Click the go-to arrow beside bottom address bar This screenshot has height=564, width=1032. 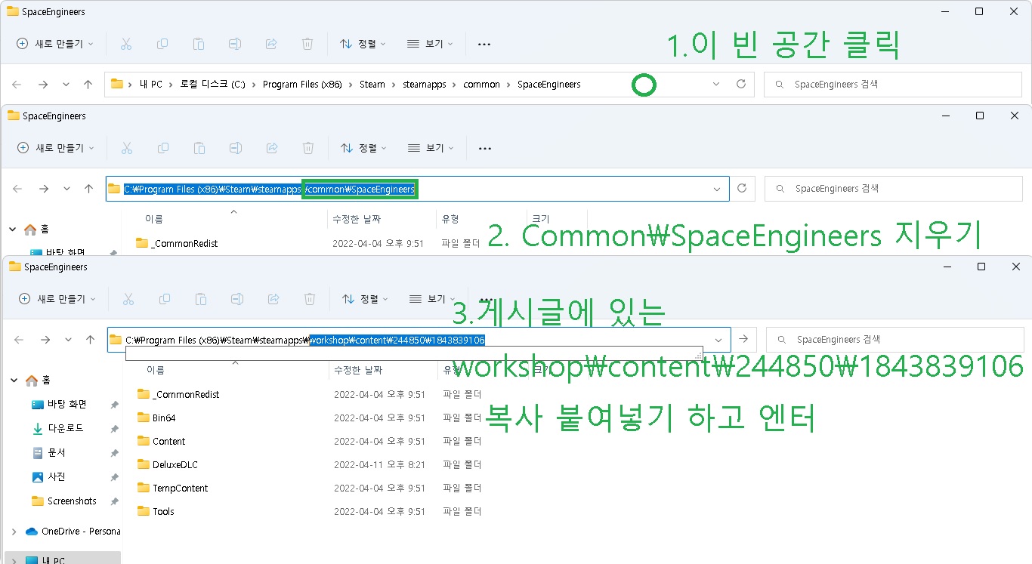click(x=743, y=340)
